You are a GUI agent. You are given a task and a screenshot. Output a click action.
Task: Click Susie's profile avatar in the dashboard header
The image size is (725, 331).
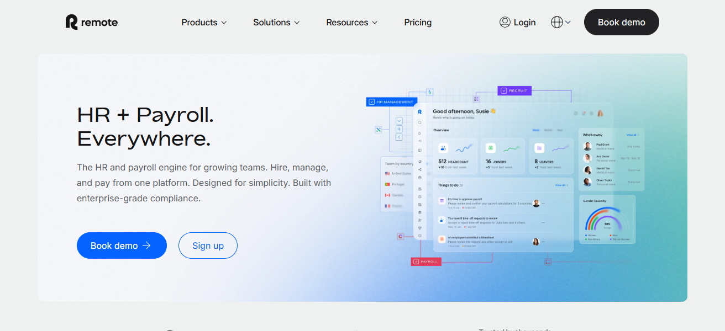pos(600,113)
